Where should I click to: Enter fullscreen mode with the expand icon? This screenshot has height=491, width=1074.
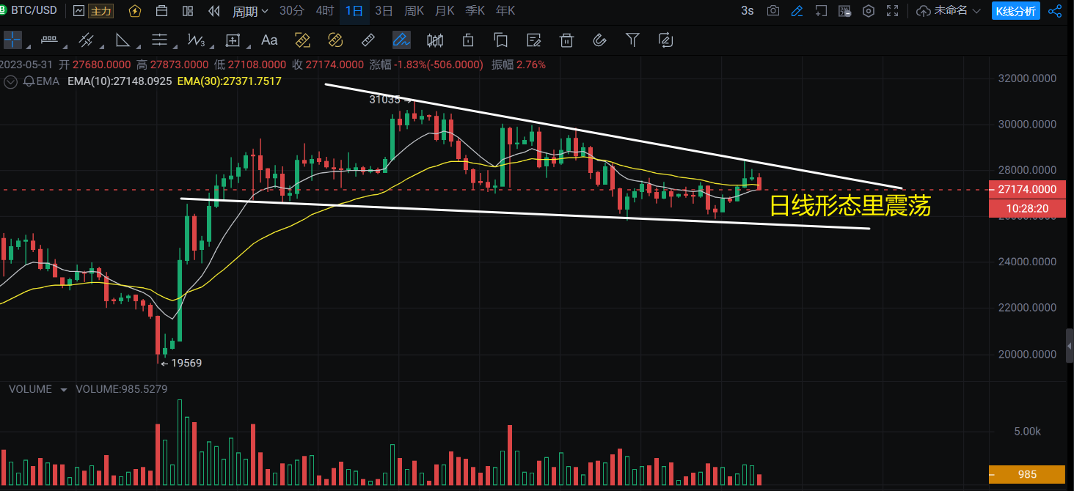pyautogui.click(x=893, y=11)
